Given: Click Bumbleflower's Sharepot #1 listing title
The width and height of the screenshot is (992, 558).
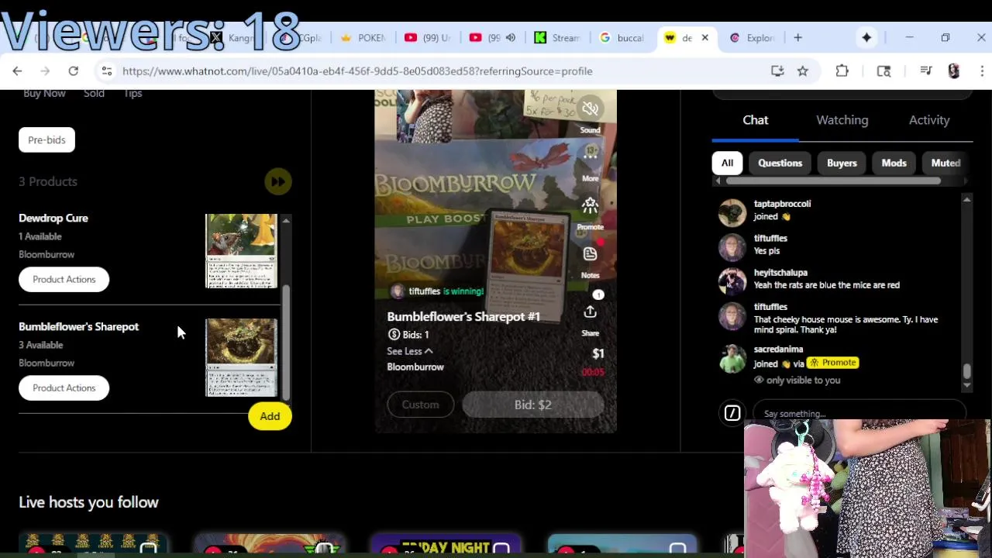Looking at the screenshot, I should click(x=463, y=317).
